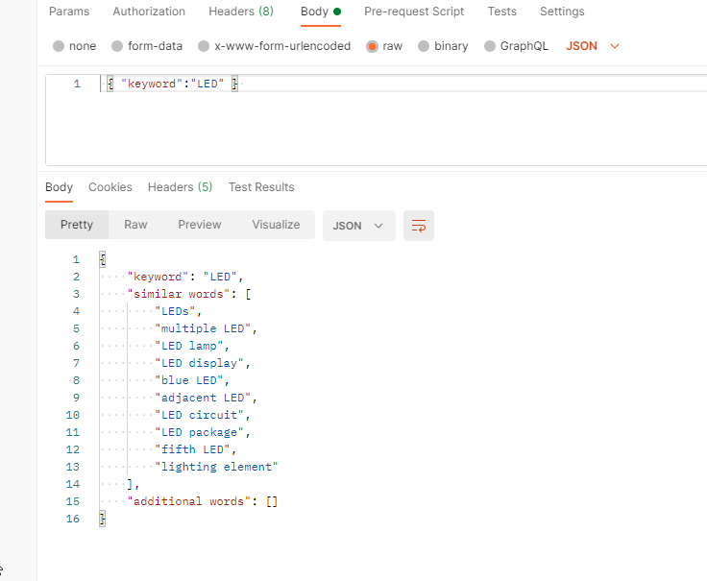Click "LED" value in request body
Image resolution: width=707 pixels, height=581 pixels.
coord(207,84)
